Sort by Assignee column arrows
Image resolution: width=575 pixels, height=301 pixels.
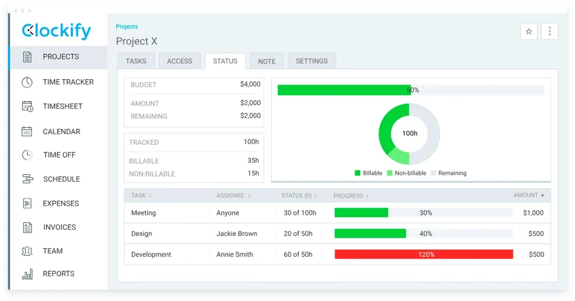click(x=249, y=196)
